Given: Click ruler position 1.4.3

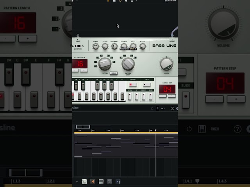Looking at the screenshot, I should coord(166,131).
